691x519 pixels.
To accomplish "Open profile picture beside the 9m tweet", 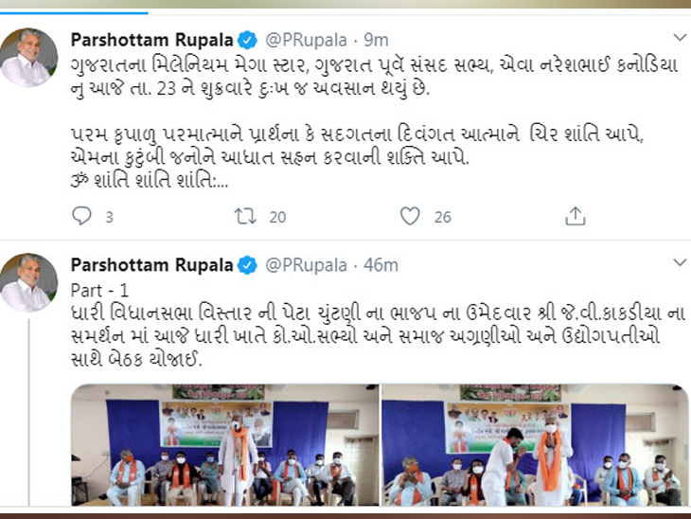I will click(28, 58).
